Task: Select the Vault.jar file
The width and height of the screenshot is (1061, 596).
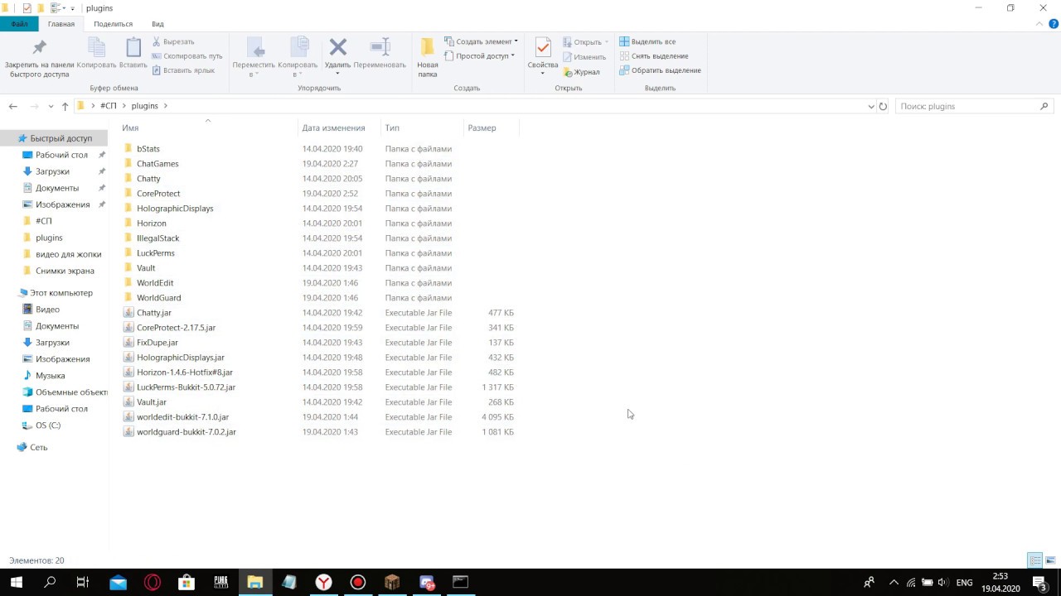Action: 152,402
